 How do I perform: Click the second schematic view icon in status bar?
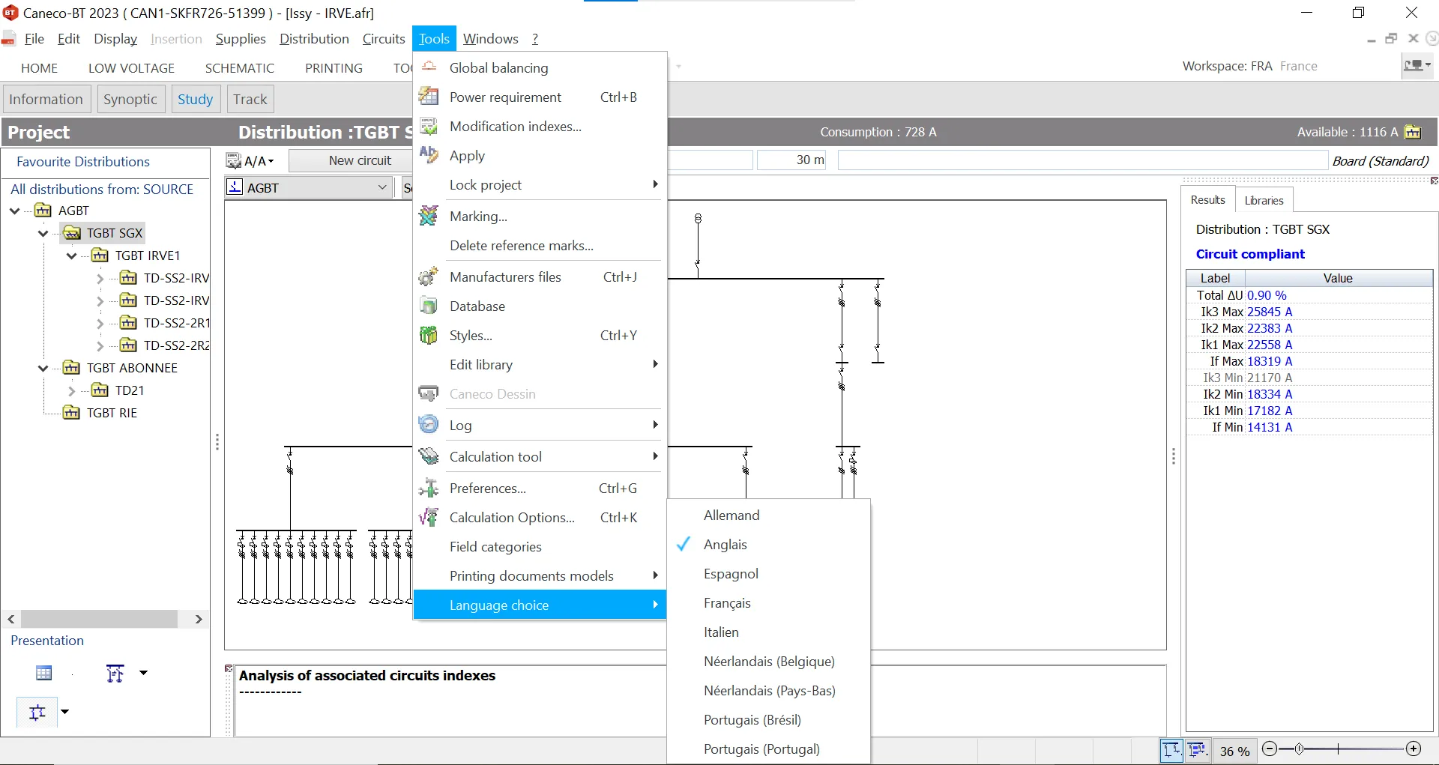(1197, 749)
